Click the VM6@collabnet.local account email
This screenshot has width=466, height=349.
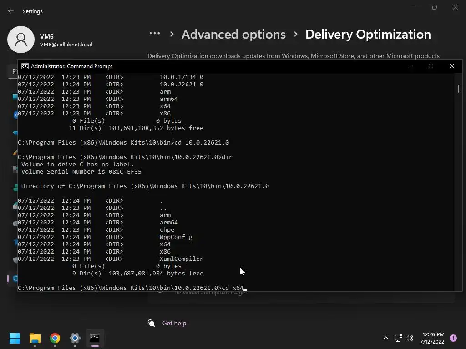[66, 45]
